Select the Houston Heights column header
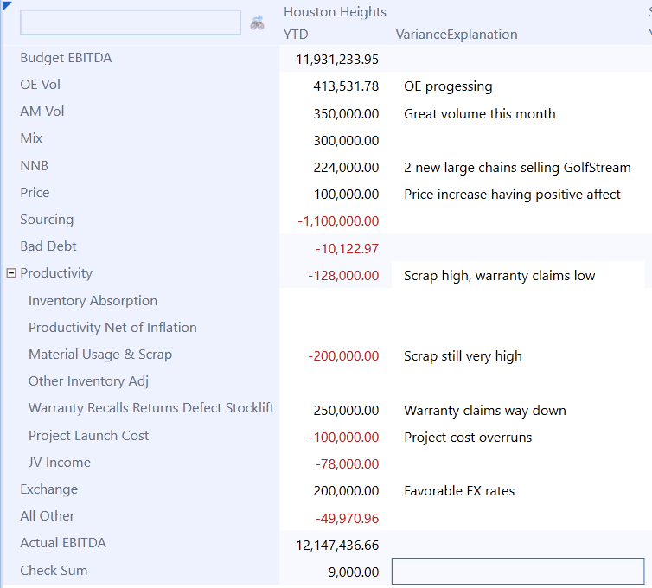 tap(335, 12)
